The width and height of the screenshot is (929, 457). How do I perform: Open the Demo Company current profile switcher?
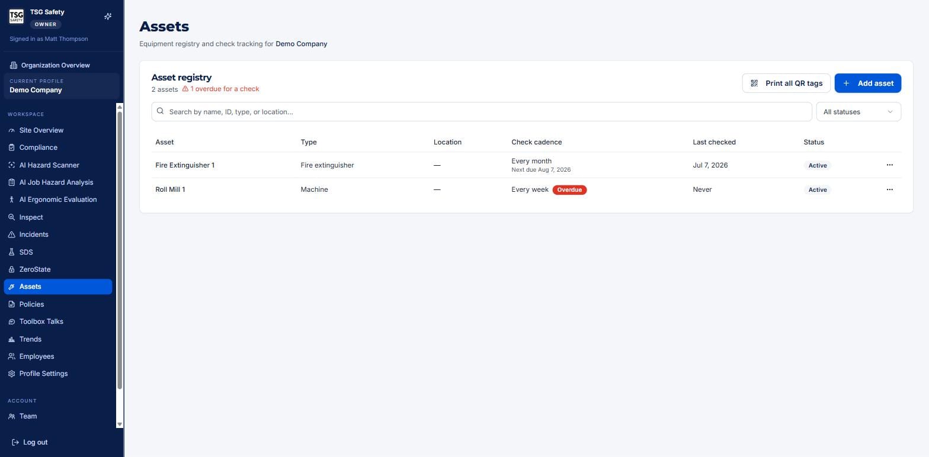point(62,86)
